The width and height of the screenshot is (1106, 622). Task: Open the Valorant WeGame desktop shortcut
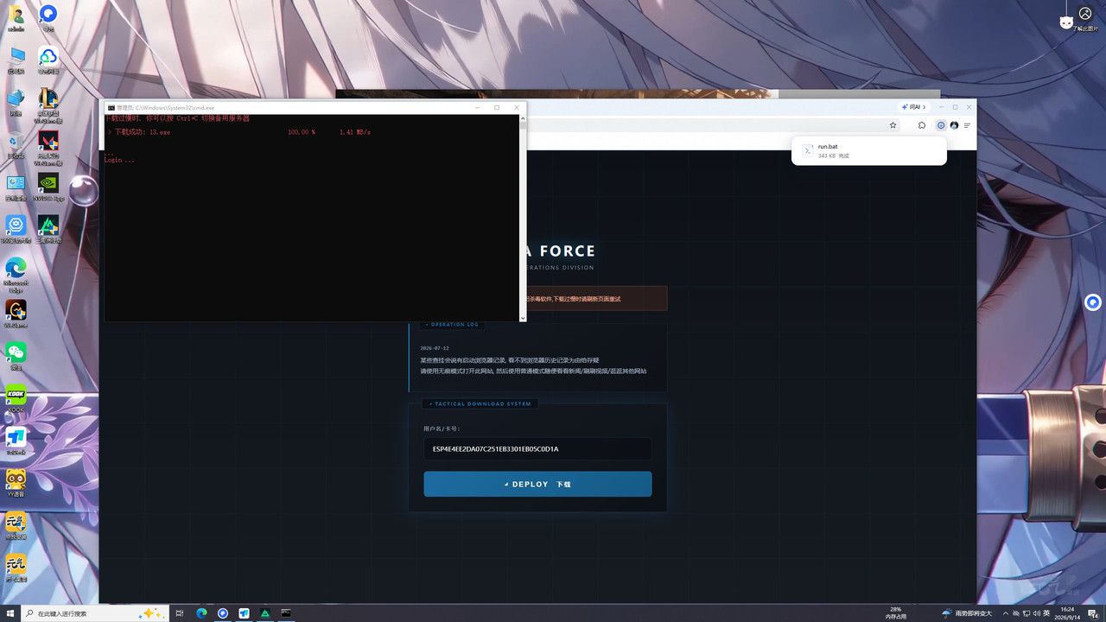(48, 147)
